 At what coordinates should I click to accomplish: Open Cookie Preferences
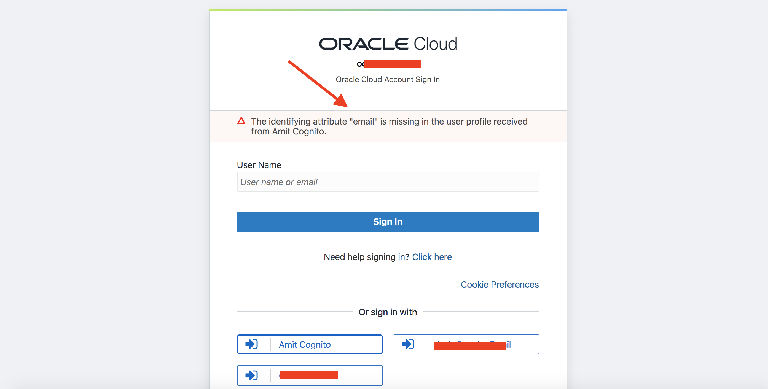(x=500, y=285)
